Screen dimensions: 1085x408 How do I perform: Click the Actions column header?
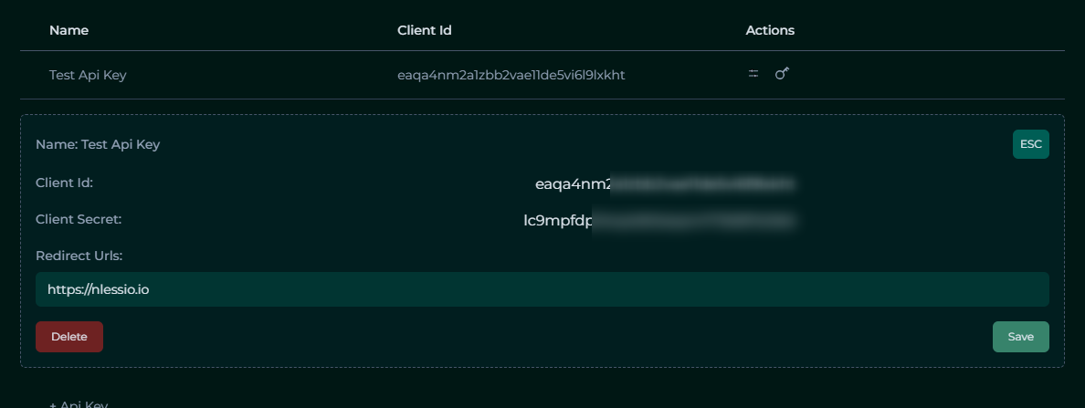click(x=770, y=30)
